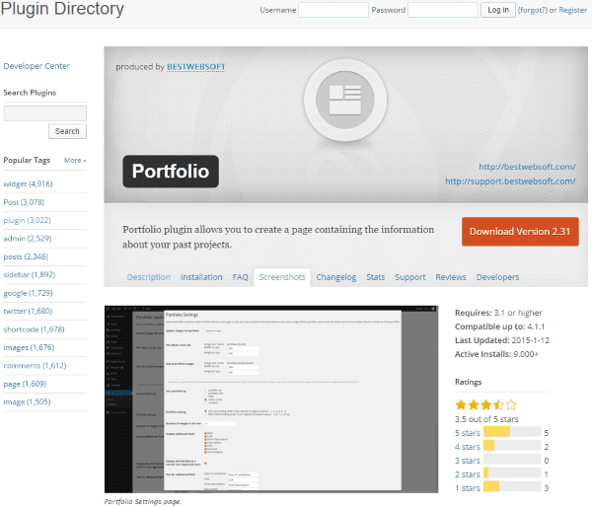Click the 4 stars rating bar
592x508 pixels.
[x=512, y=445]
